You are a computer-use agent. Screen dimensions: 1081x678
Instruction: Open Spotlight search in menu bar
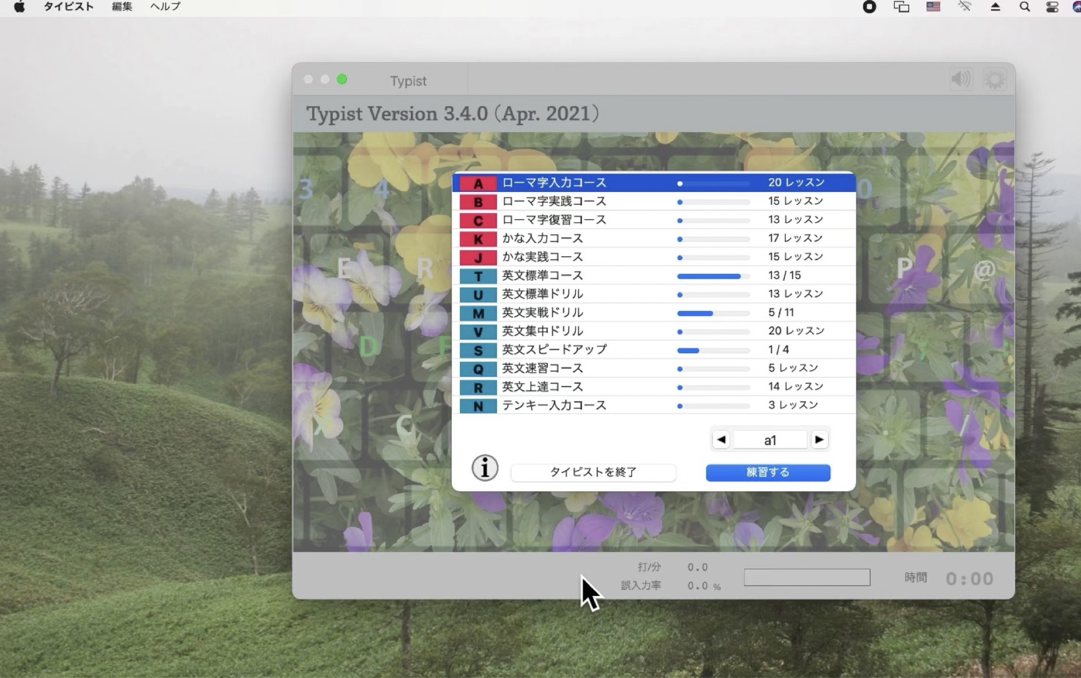tap(1025, 7)
